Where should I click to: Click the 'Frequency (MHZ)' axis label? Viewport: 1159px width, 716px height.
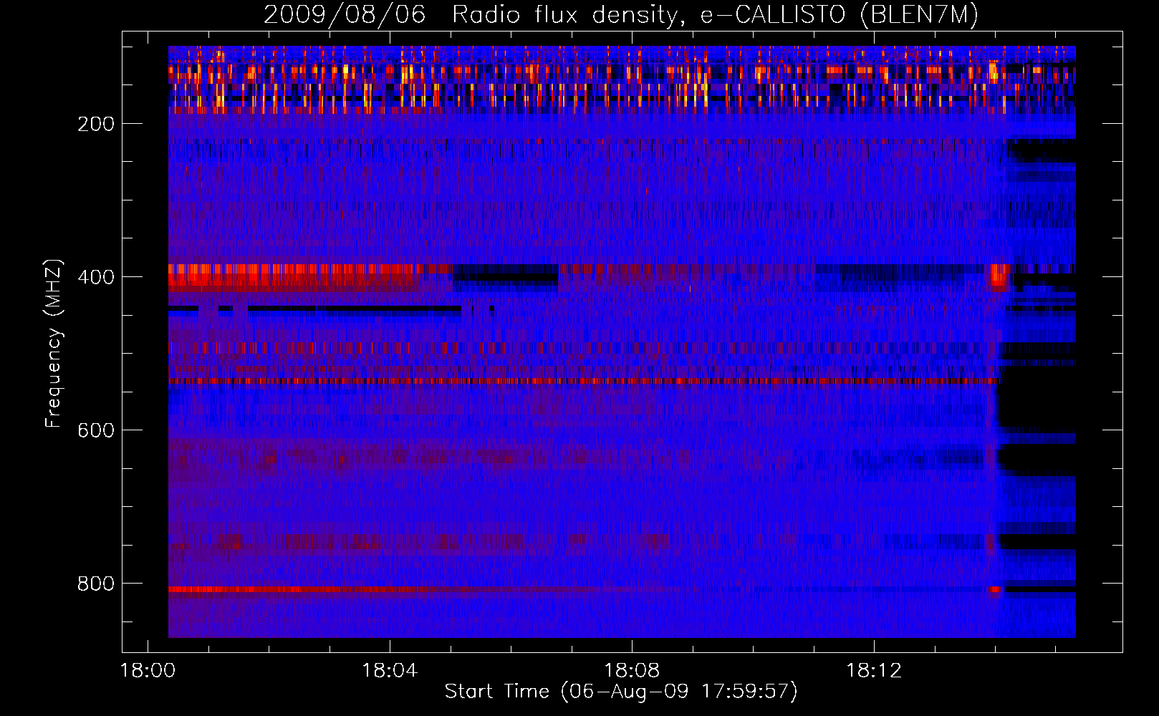tap(54, 344)
